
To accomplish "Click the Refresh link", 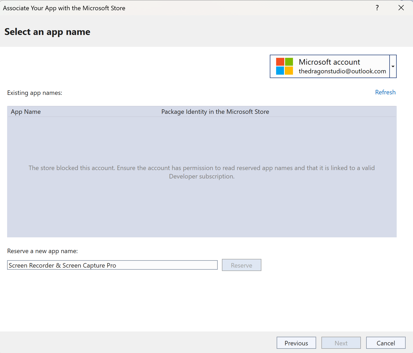I will (385, 92).
